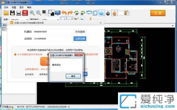This screenshot has width=177, height=110.
Task: Rotate using the first 35° icon
Action: tap(77, 13)
